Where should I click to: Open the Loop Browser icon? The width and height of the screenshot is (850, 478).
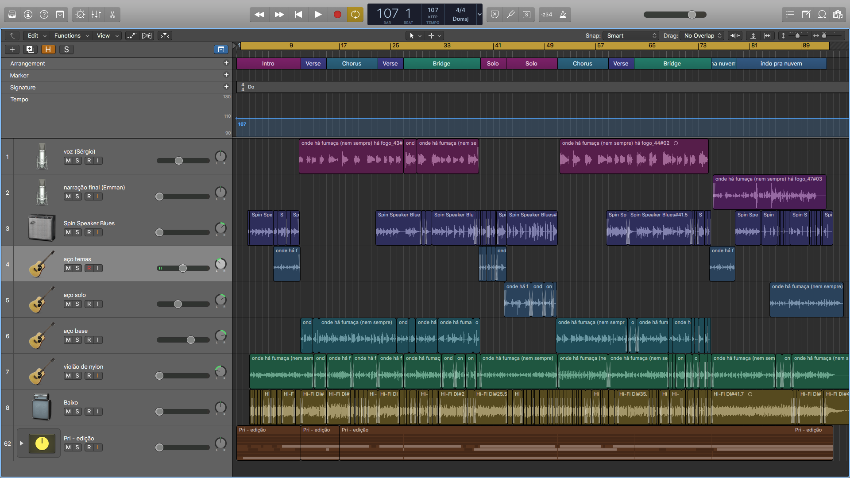point(822,15)
